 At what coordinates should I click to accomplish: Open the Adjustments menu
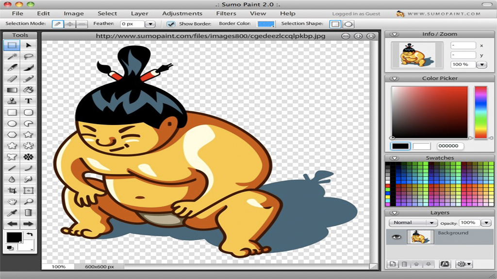click(x=182, y=13)
